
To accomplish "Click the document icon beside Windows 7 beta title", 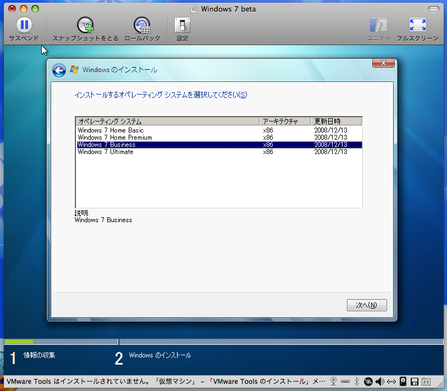I will [x=194, y=9].
